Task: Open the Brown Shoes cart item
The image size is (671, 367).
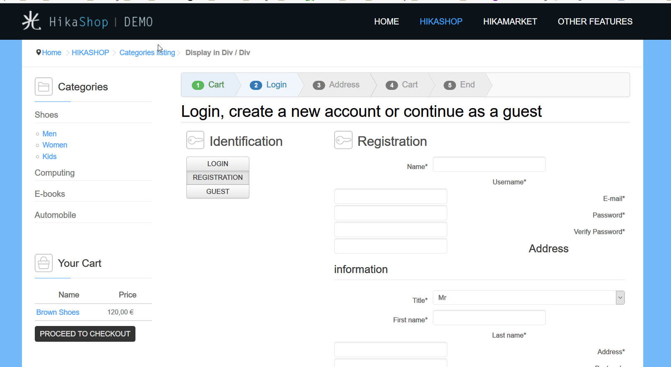Action: coord(58,312)
